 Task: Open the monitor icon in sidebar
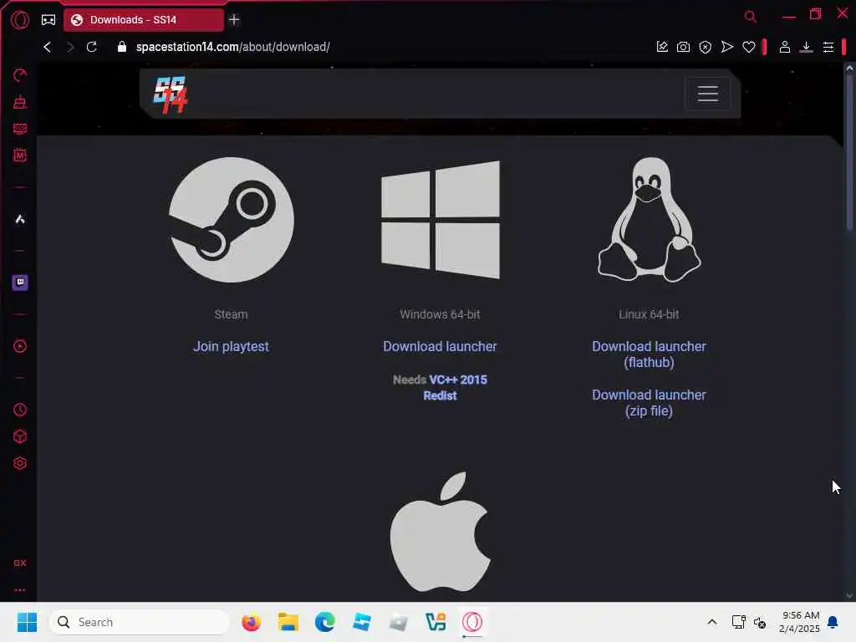tap(20, 129)
